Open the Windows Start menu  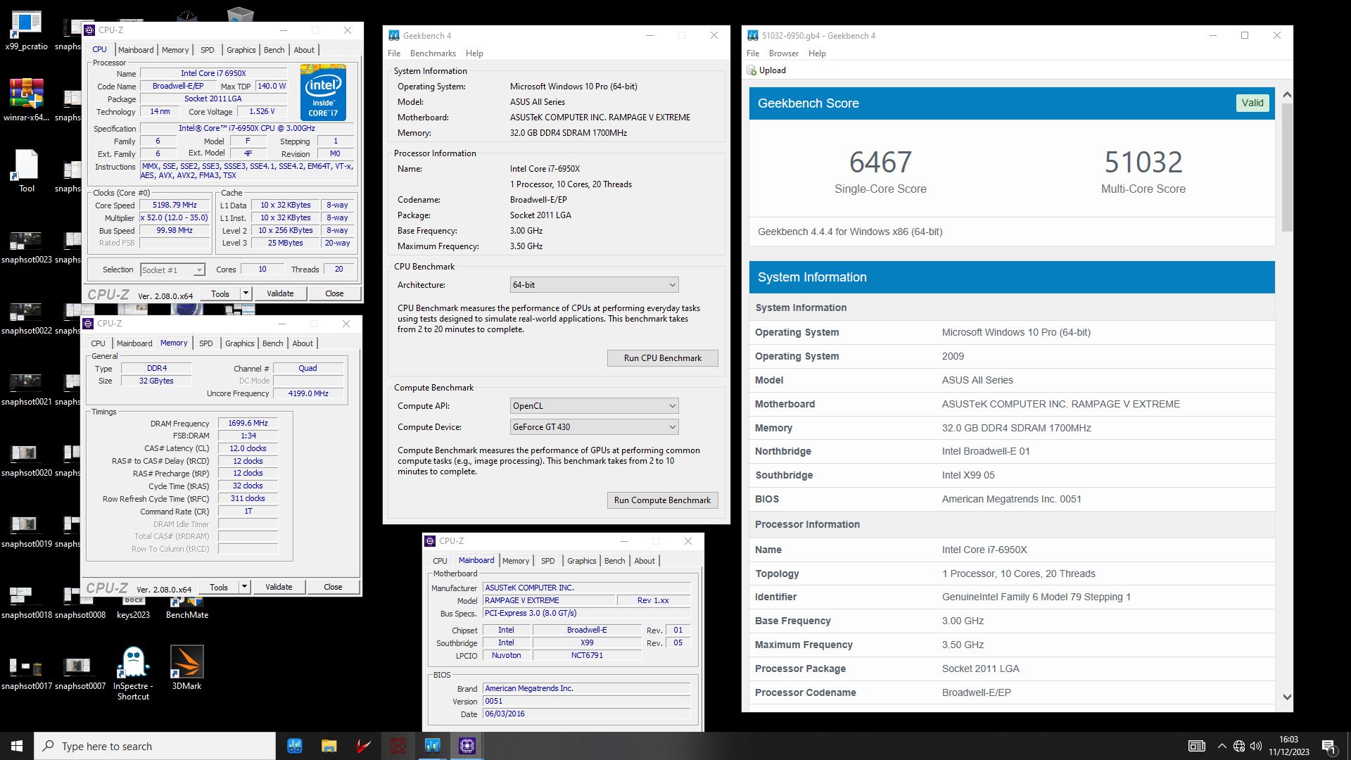[17, 746]
